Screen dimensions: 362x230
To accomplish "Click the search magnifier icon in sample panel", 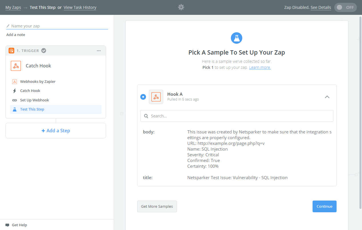I will [146, 116].
